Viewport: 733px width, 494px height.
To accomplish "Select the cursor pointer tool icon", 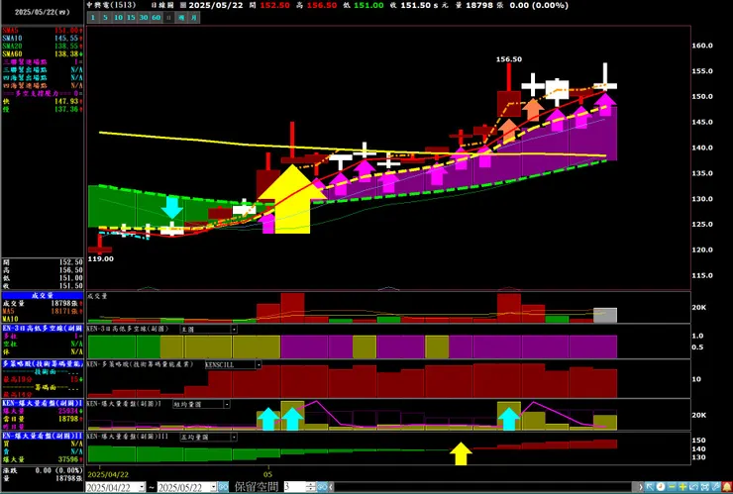I will pos(650,487).
